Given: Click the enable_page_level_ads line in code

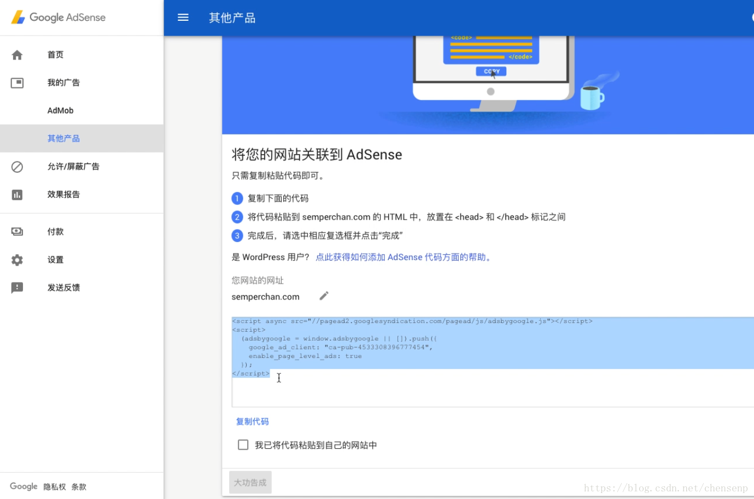Looking at the screenshot, I should pos(305,356).
